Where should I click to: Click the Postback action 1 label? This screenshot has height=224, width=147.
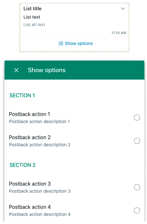coord(30,114)
